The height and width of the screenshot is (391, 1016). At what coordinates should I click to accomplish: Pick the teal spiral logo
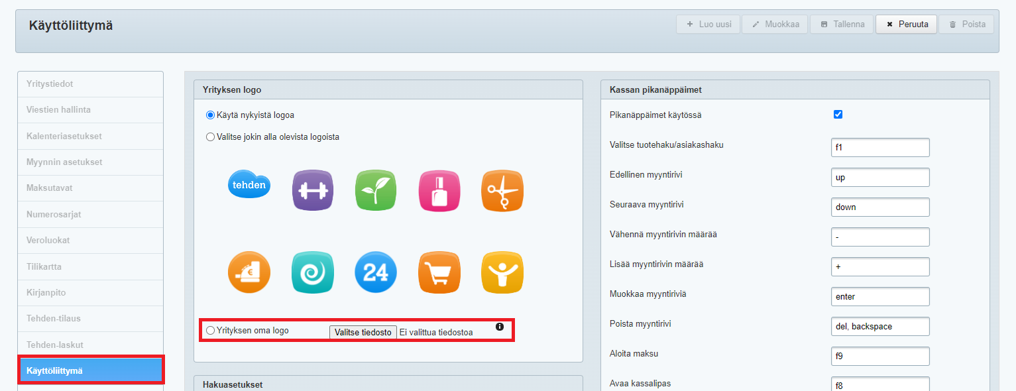click(313, 272)
